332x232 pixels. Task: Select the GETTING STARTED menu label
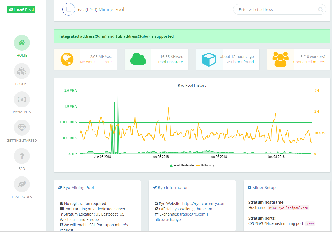22,140
